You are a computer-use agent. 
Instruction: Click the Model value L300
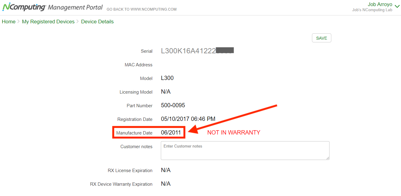click(167, 78)
